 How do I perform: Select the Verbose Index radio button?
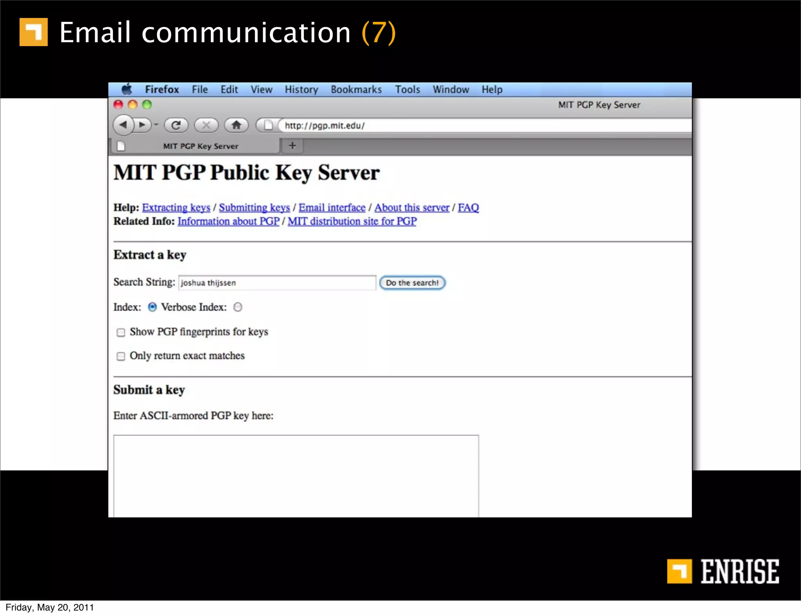tap(238, 307)
